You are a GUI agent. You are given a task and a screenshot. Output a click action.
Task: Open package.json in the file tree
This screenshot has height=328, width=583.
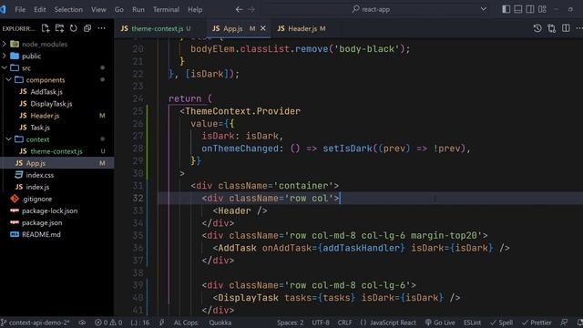42,222
